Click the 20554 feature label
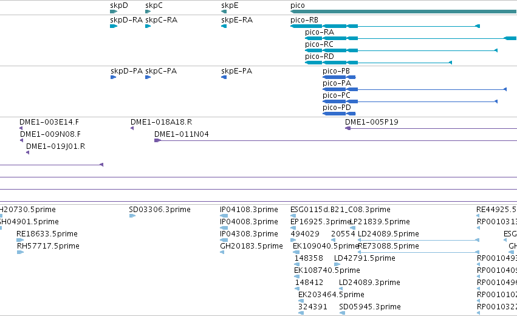This screenshot has width=517, height=316. point(343,234)
